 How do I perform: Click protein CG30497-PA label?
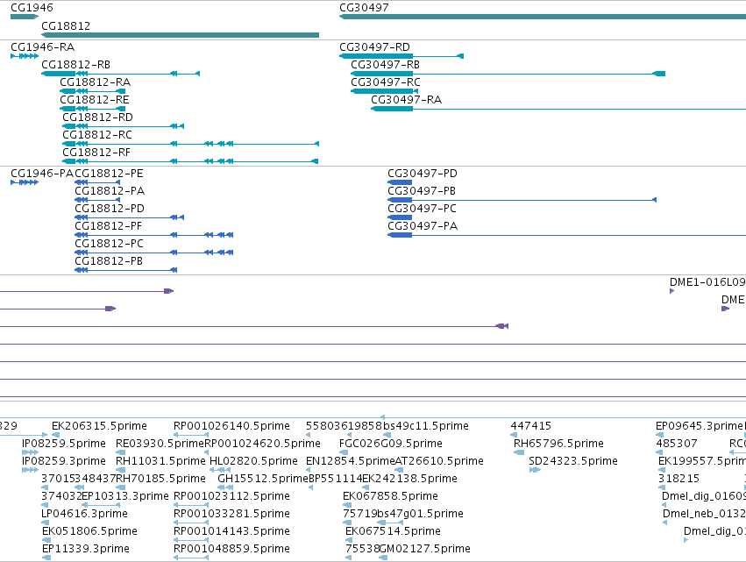point(423,226)
